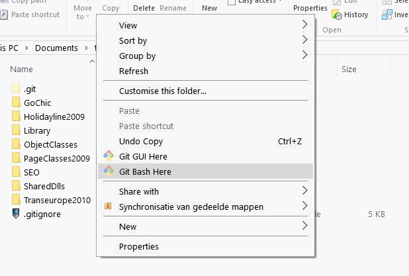Screen dimensions: 409x276
Task: Click the Synchronisatie van gedeelde mappen icon
Action: click(x=109, y=207)
